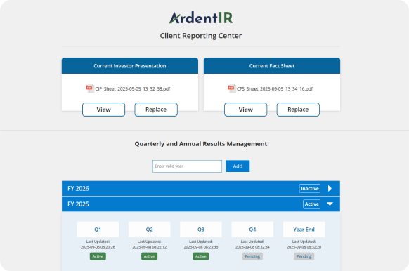Replace the Current Fact Sheet file
The width and height of the screenshot is (409, 271).
pos(298,110)
